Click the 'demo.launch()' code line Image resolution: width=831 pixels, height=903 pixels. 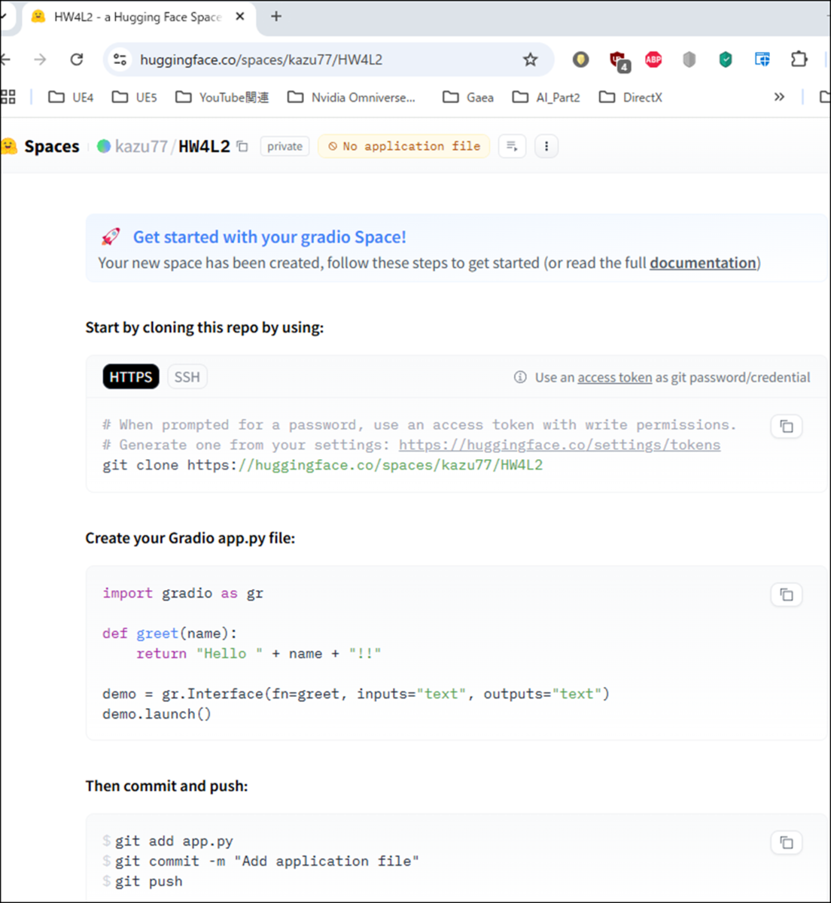(157, 714)
